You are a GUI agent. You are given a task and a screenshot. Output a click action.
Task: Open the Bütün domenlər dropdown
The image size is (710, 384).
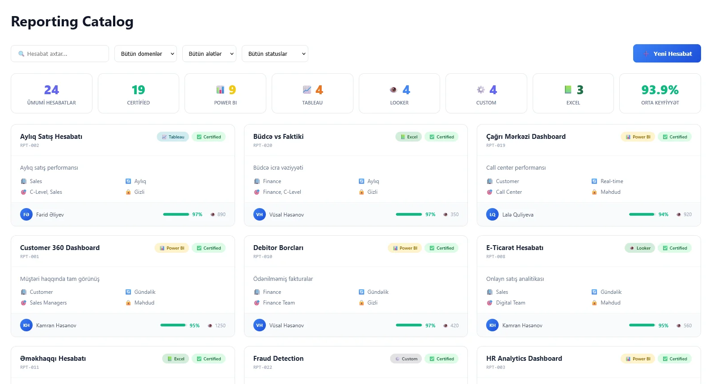point(146,54)
